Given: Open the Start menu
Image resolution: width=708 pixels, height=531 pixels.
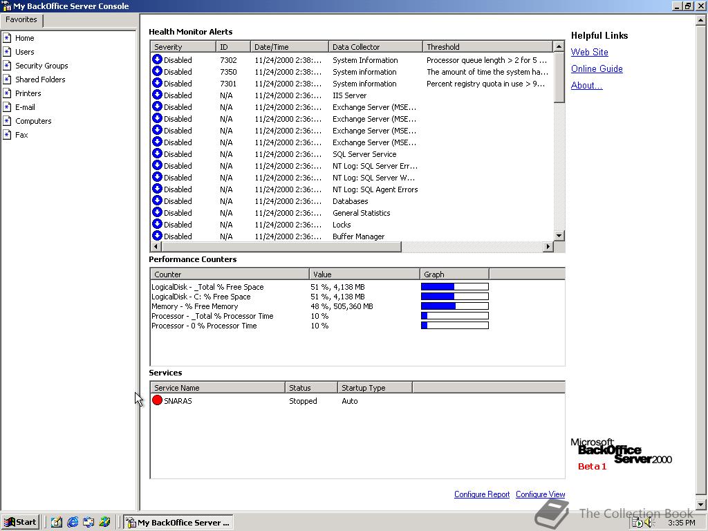Looking at the screenshot, I should [21, 523].
